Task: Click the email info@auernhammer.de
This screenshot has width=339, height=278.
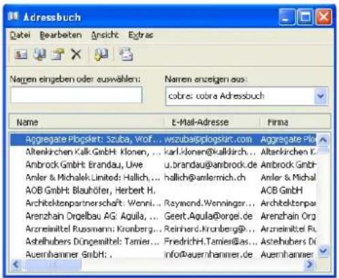Action: click(208, 254)
